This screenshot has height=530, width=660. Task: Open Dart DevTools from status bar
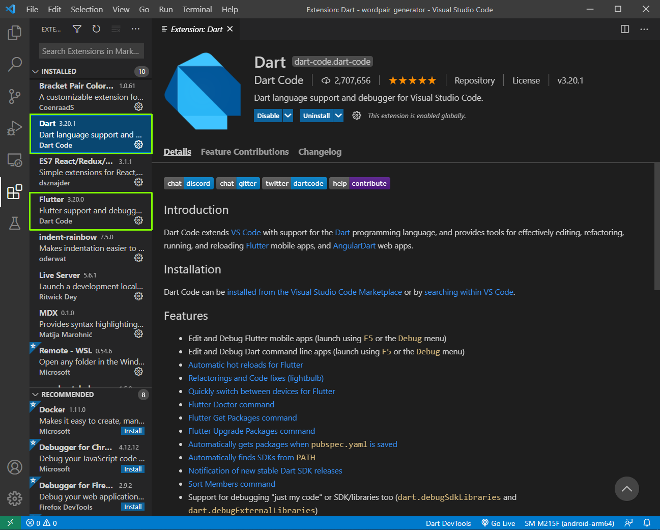point(448,523)
